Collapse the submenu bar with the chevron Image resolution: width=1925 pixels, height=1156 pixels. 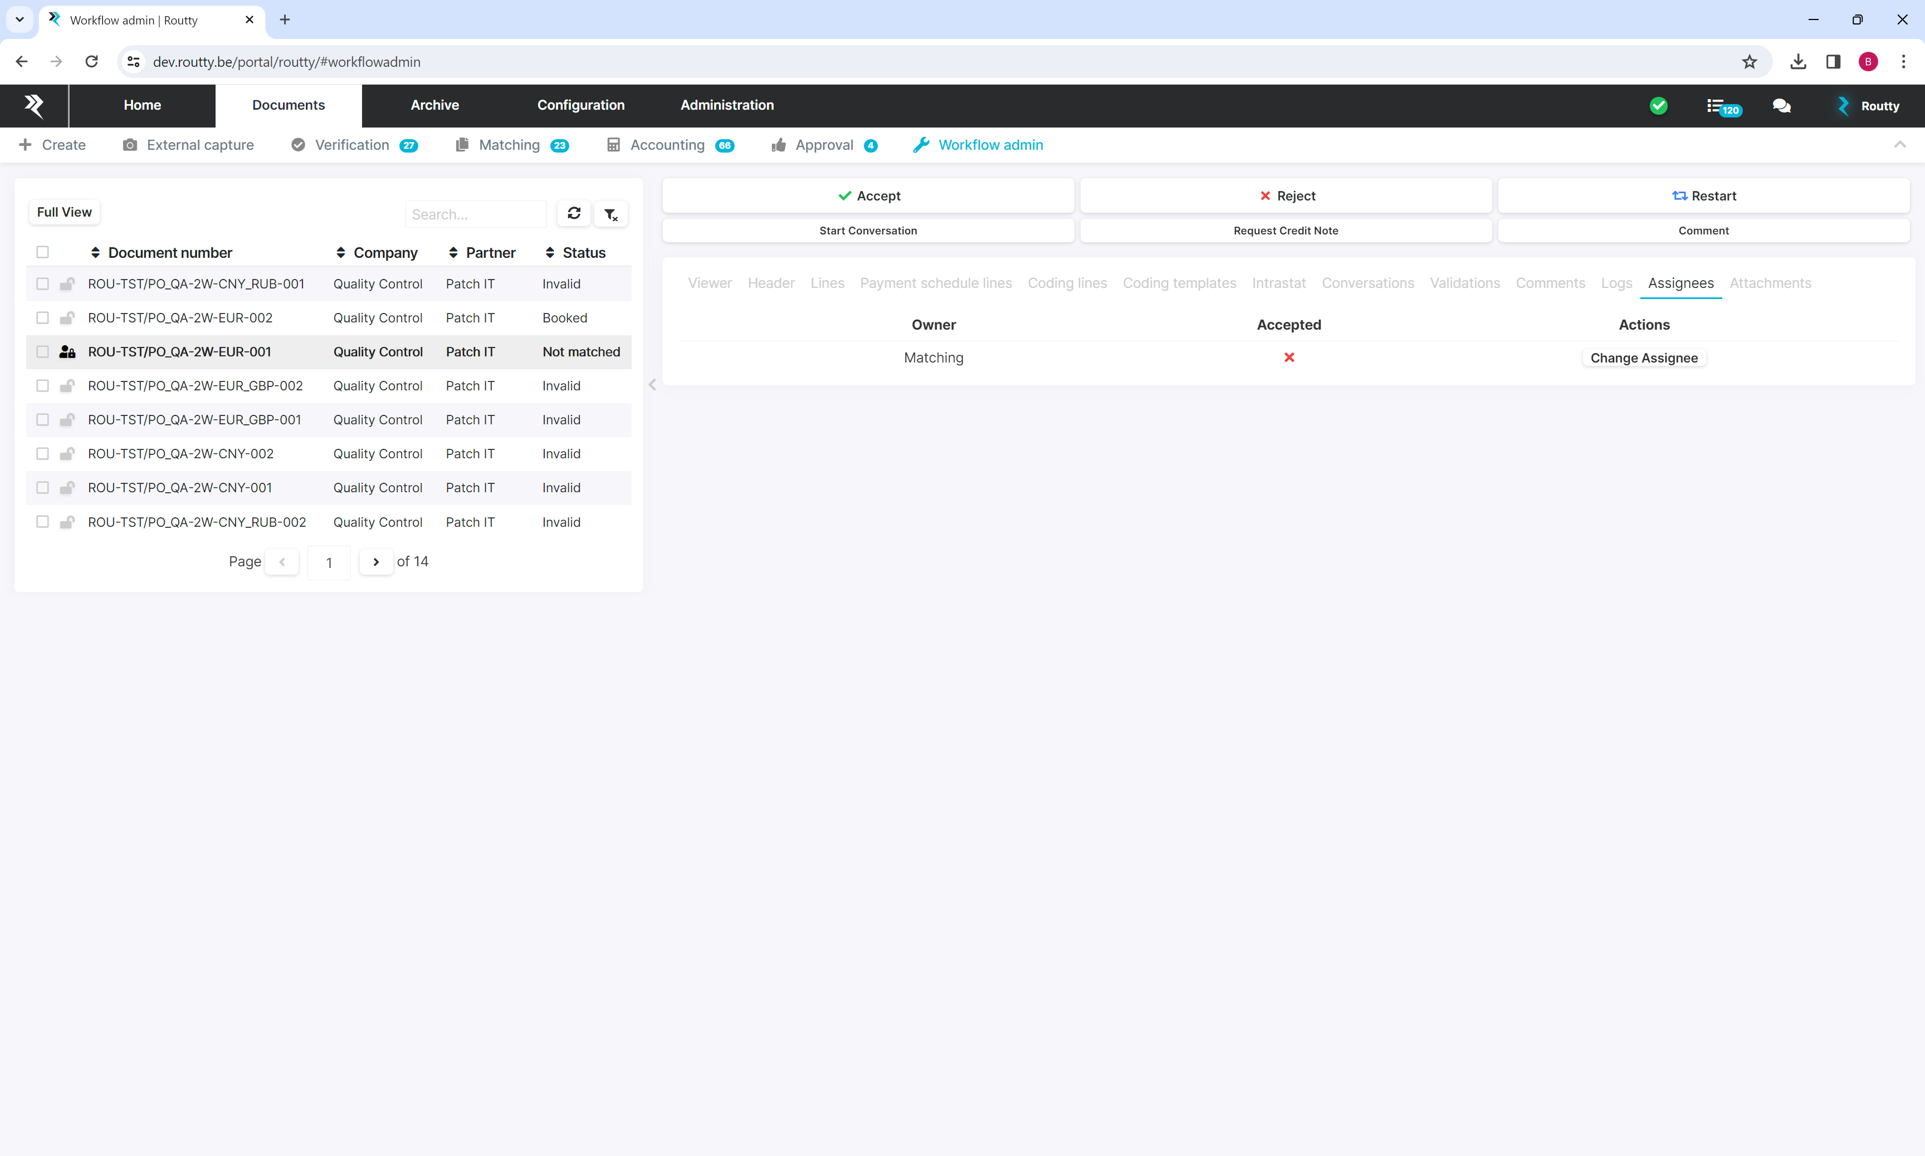coord(1899,145)
